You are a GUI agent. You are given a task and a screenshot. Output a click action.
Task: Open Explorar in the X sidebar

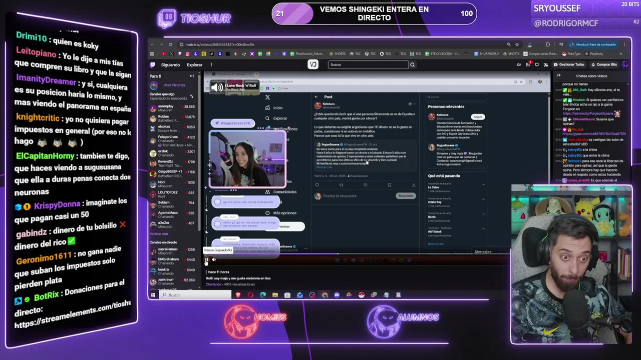pyautogui.click(x=276, y=118)
